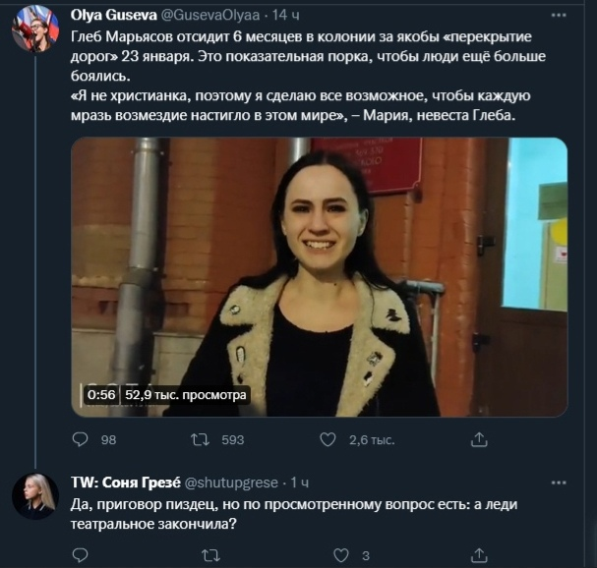597x568 pixels.
Task: Retweet Соня Грезе's reply
Action: [x=209, y=555]
